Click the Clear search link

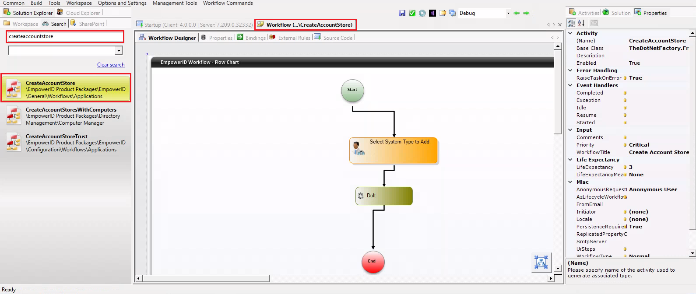(x=111, y=65)
